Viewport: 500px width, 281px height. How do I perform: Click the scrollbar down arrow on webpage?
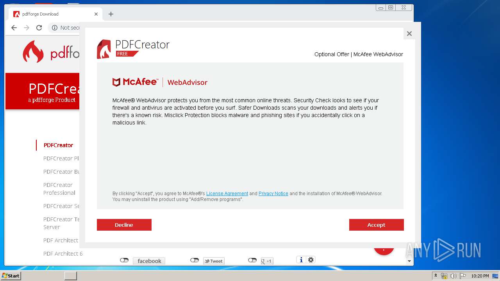pos(409,261)
